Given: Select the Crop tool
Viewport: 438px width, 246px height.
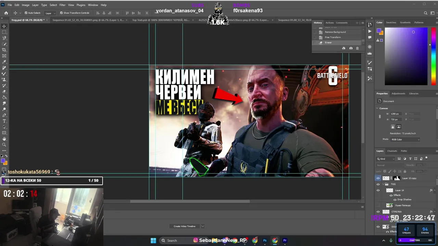Looking at the screenshot, I should click(x=4, y=50).
